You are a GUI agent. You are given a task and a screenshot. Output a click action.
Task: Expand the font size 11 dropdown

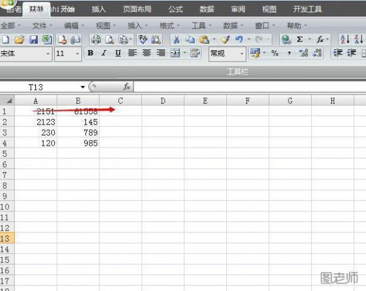(77, 54)
